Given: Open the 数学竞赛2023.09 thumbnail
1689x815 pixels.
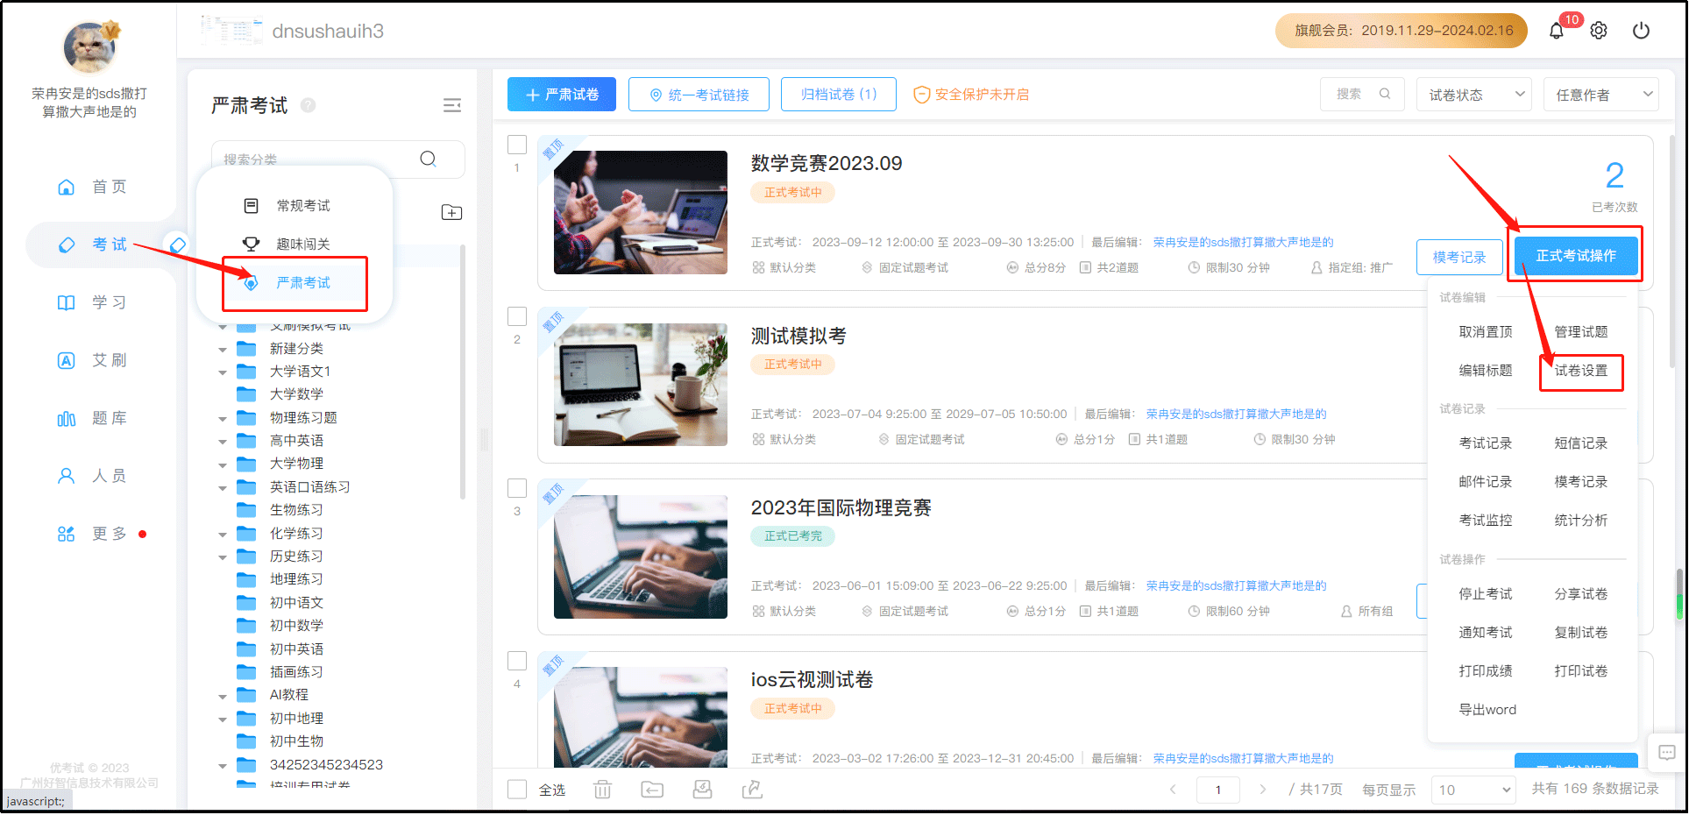Looking at the screenshot, I should (641, 212).
